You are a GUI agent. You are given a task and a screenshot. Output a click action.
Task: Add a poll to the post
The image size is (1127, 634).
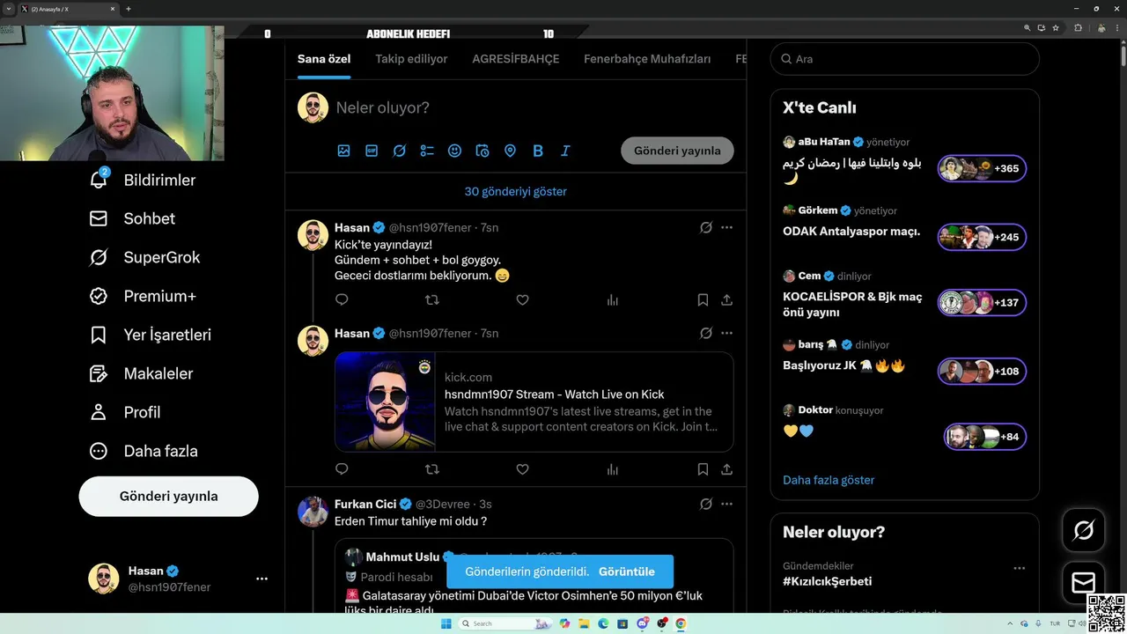pos(427,151)
